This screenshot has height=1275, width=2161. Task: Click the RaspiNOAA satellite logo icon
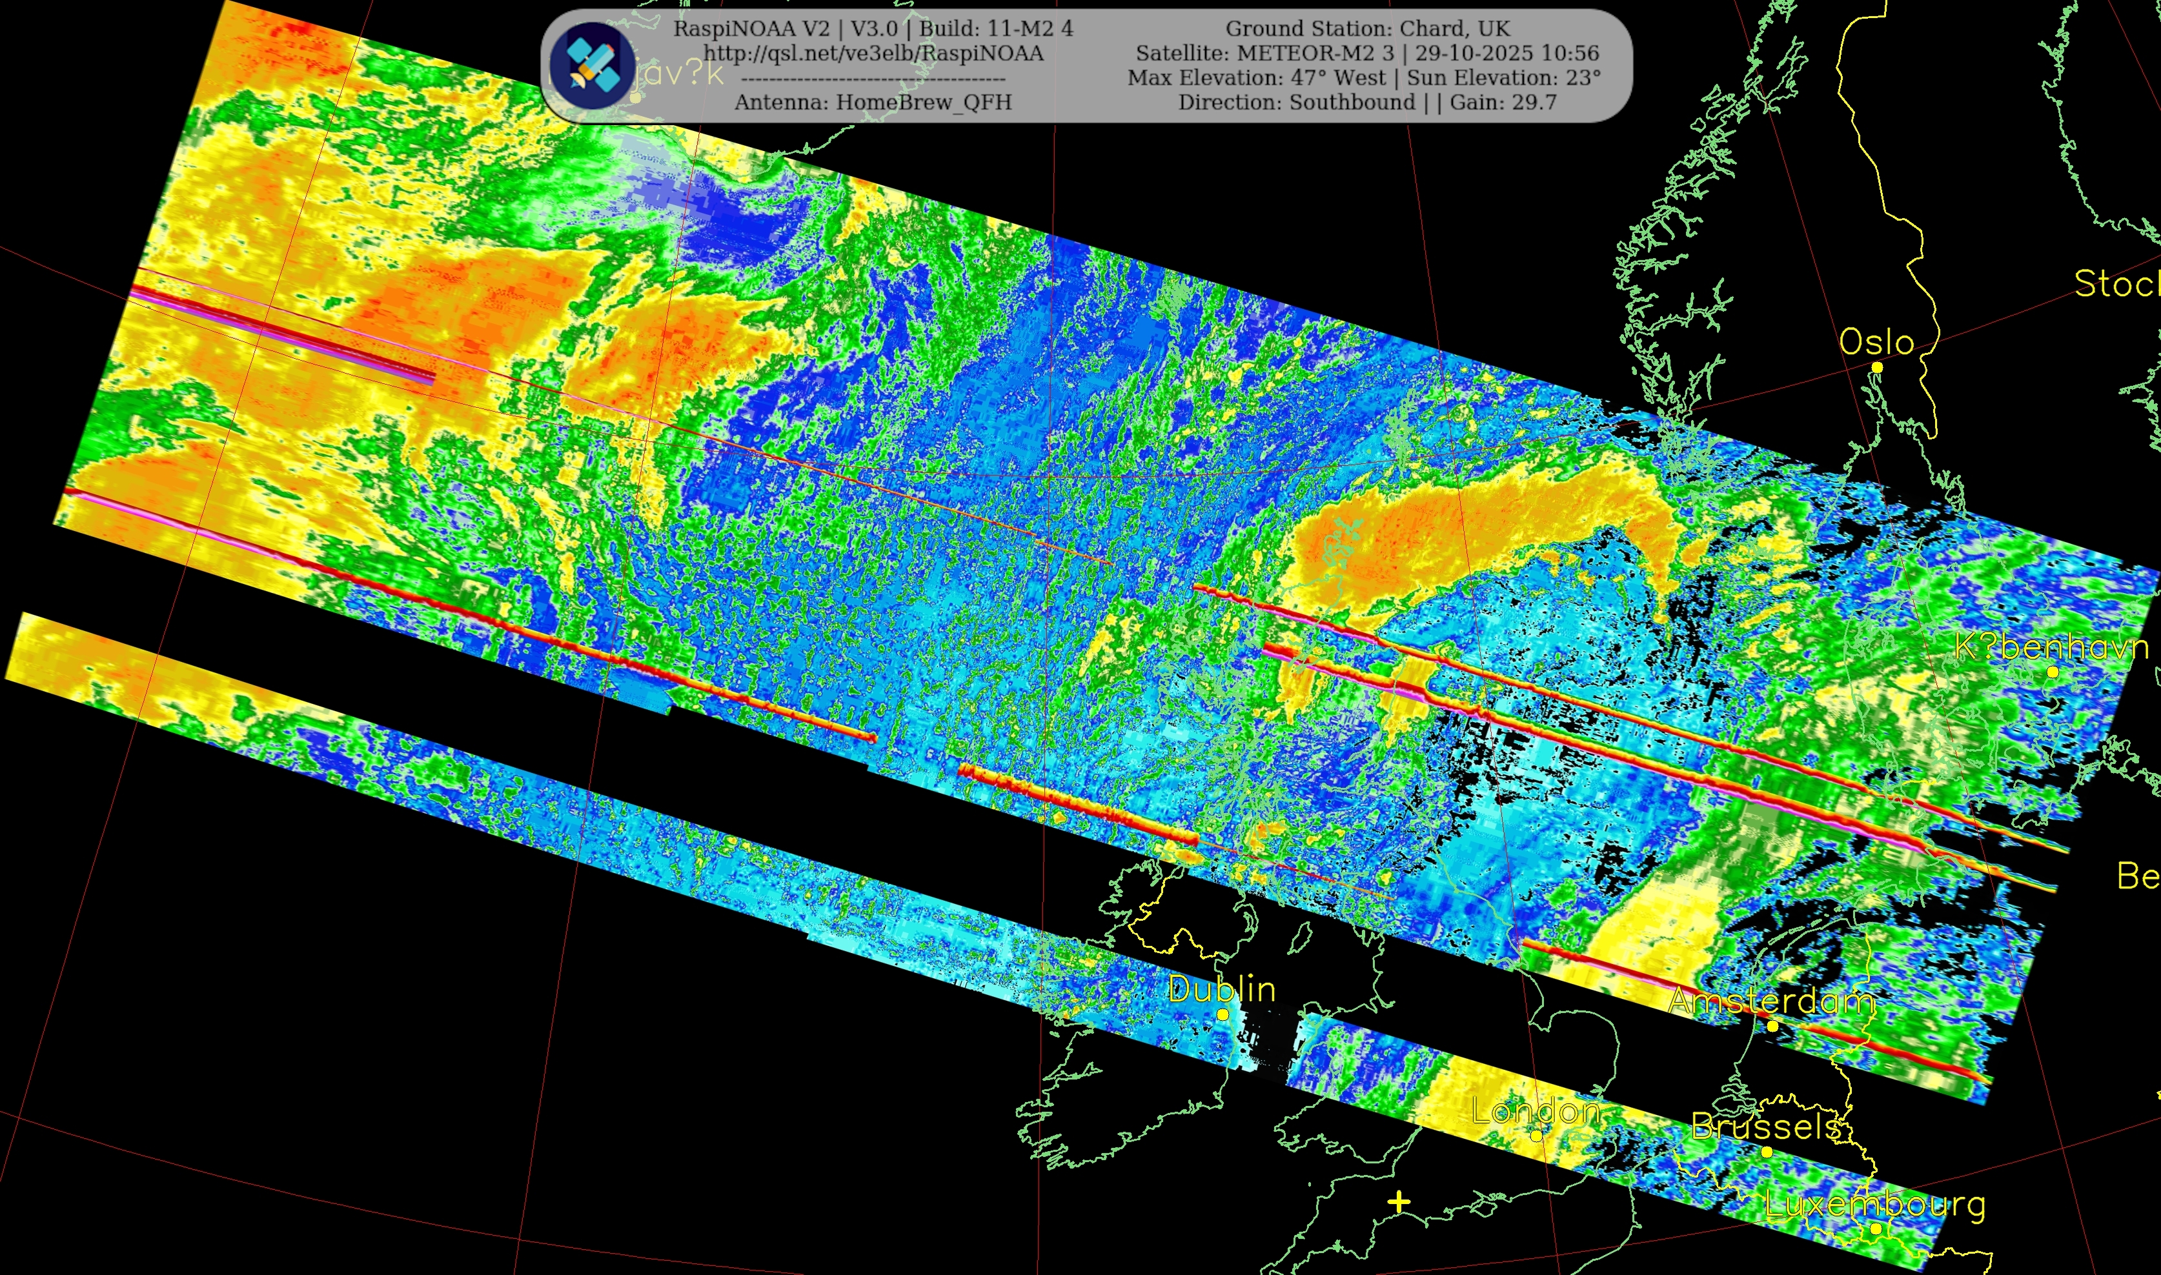click(593, 66)
